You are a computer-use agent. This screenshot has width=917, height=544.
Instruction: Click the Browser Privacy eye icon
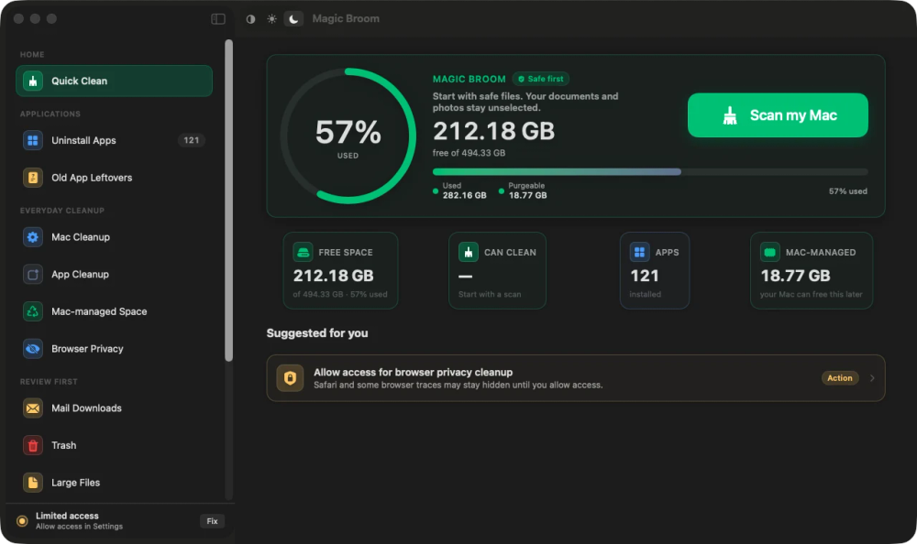click(x=33, y=349)
